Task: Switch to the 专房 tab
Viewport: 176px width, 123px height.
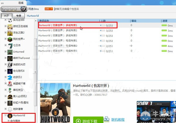Action: 19,16
